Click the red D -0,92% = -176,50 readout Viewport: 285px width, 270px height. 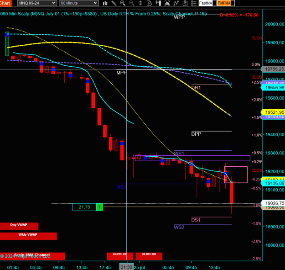click(239, 15)
